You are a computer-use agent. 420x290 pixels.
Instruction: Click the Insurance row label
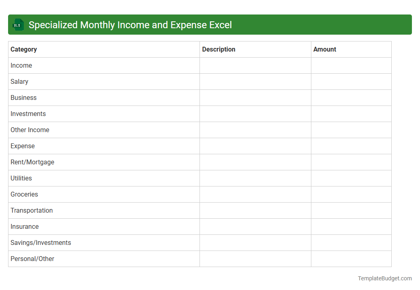coord(25,226)
